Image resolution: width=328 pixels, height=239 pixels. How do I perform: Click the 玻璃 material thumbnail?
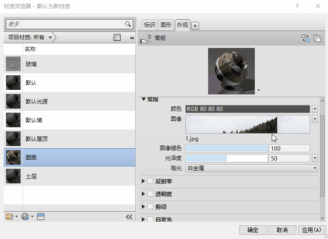[13, 64]
